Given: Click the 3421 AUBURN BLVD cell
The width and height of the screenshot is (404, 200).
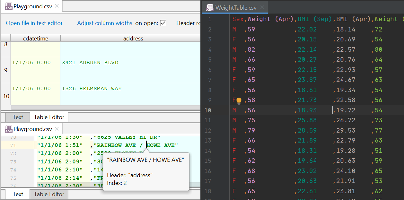Looking at the screenshot, I should tap(90, 63).
